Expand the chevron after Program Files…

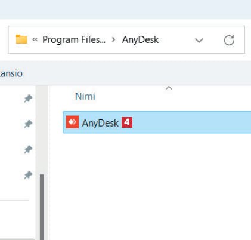click(x=114, y=39)
